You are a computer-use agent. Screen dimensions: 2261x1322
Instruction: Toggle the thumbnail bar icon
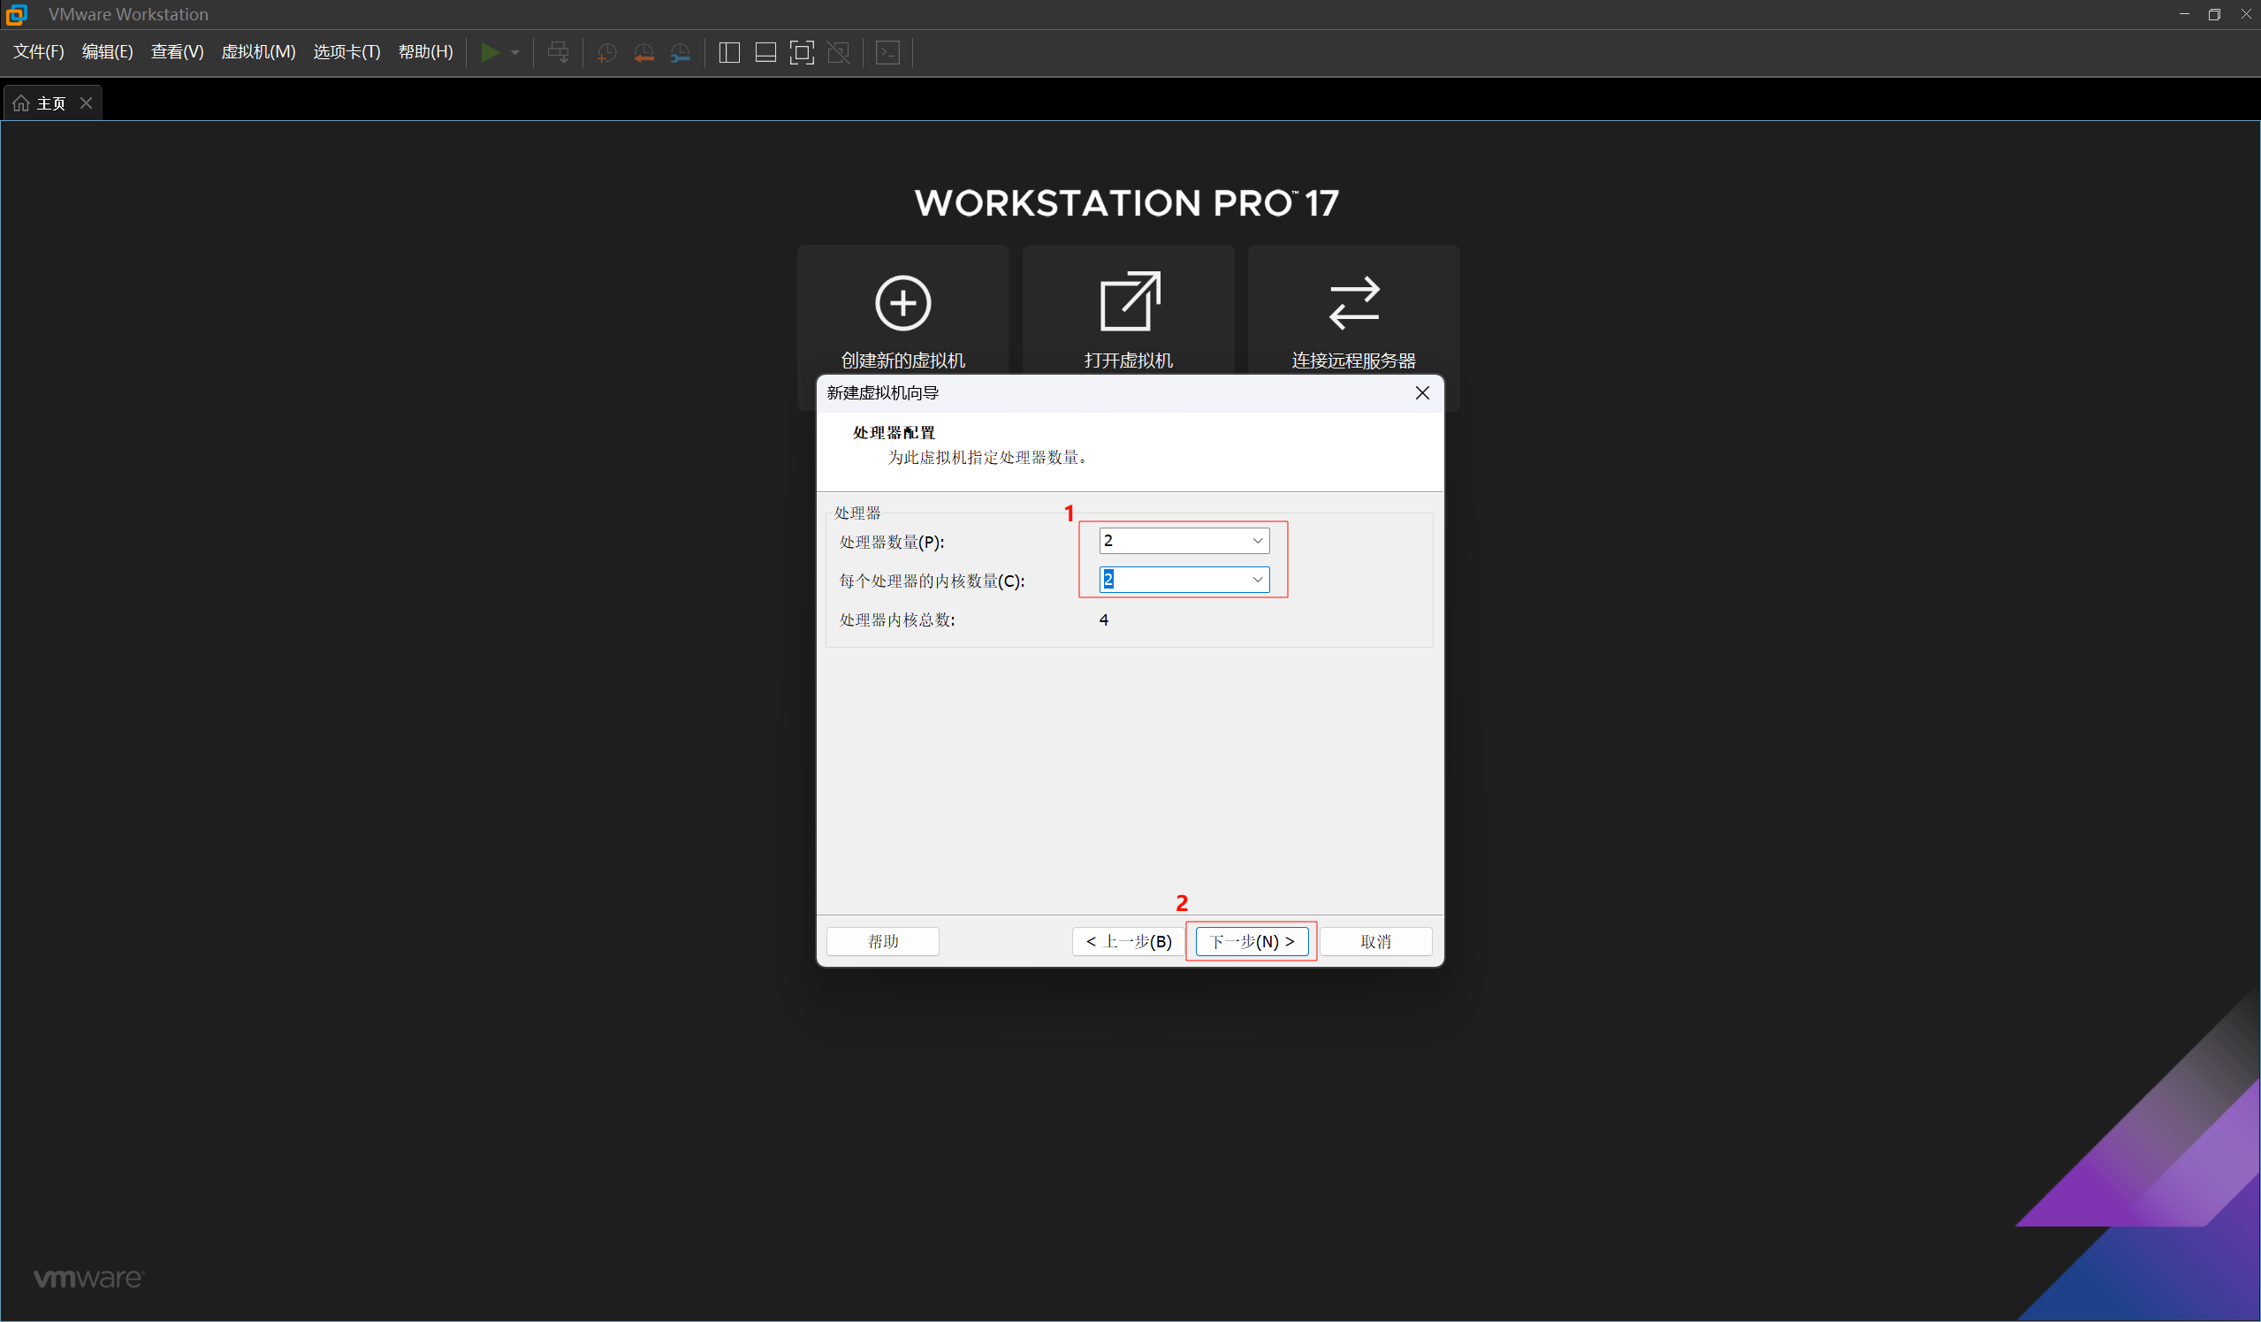point(765,53)
